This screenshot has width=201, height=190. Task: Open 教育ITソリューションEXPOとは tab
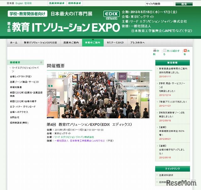41,43
